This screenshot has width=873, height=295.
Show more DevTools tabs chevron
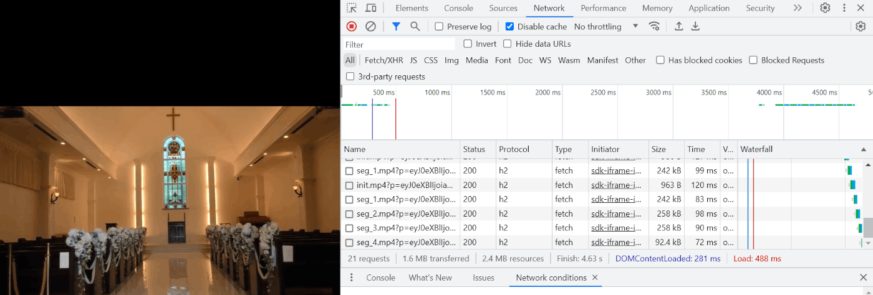click(798, 8)
